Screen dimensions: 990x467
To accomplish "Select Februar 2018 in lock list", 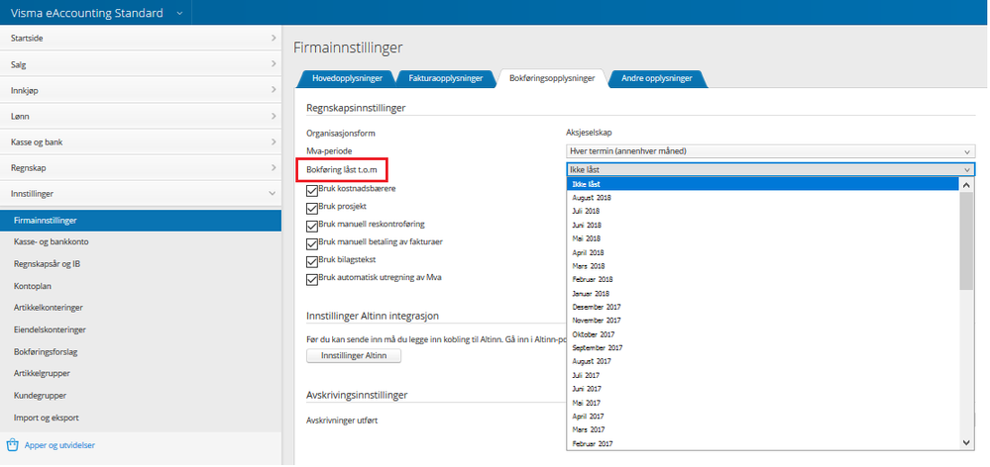I will tap(763, 279).
